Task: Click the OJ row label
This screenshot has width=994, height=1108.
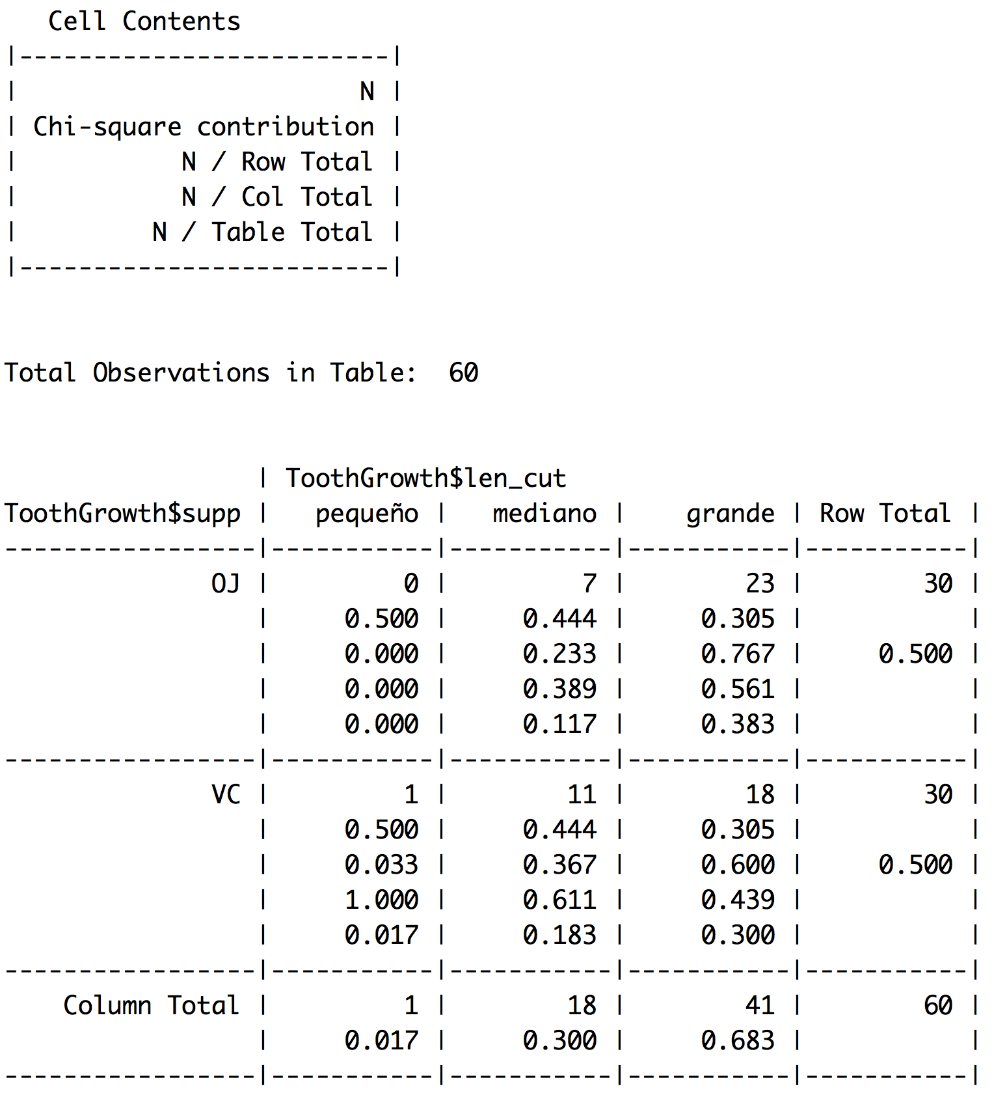Action: 226,584
